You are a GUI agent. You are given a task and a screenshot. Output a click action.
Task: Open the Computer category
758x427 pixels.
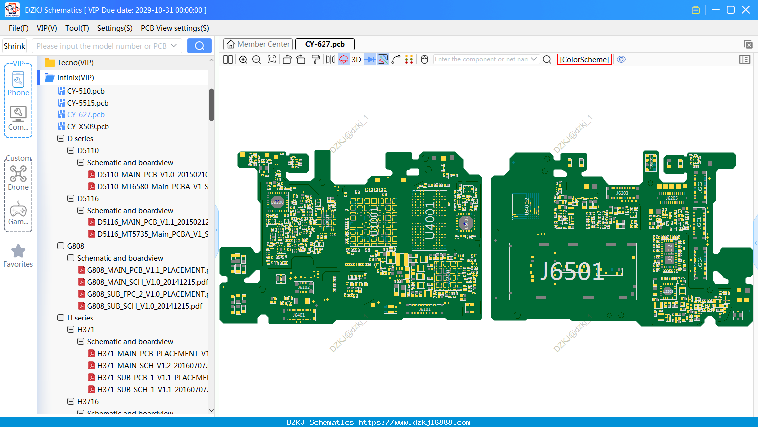coord(18,118)
